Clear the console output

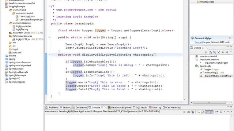tap(198, 112)
